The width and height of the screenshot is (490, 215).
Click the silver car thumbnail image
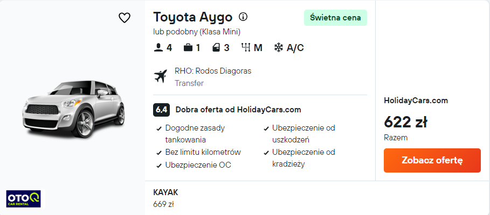coord(73,109)
